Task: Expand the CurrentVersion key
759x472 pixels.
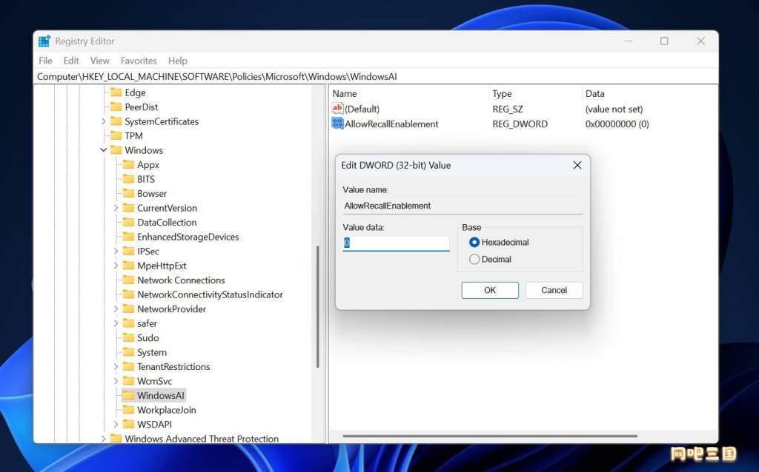Action: coord(116,208)
